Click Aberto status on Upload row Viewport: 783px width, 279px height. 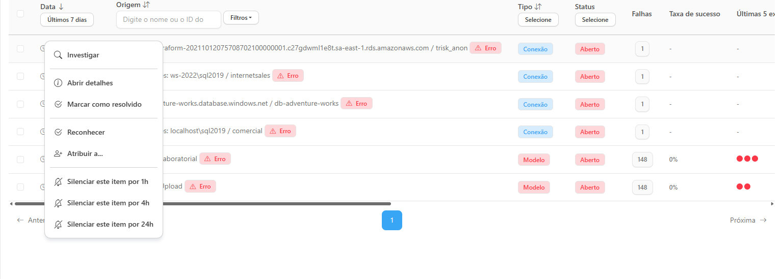(x=590, y=188)
